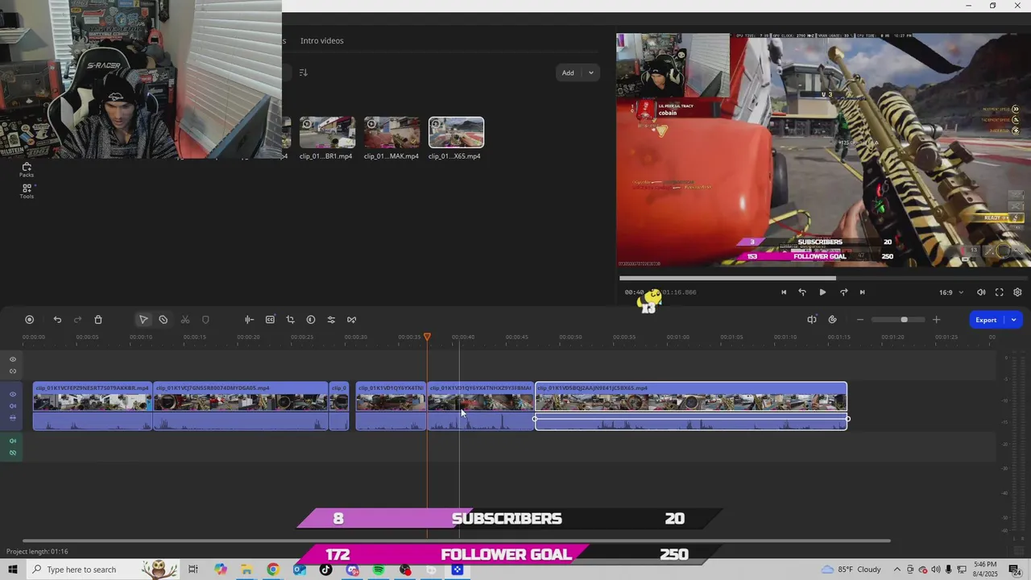1031x580 pixels.
Task: Split clip using the scissors icon
Action: pos(184,320)
